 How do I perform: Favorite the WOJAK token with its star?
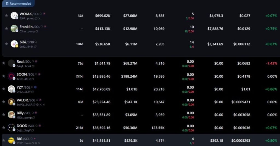click(x=7, y=16)
